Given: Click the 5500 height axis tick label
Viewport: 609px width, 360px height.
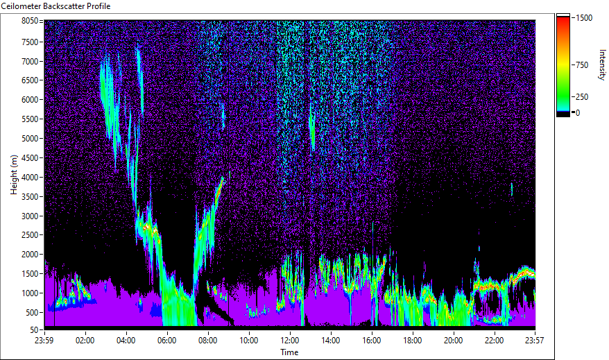Looking at the screenshot, I should [30, 119].
